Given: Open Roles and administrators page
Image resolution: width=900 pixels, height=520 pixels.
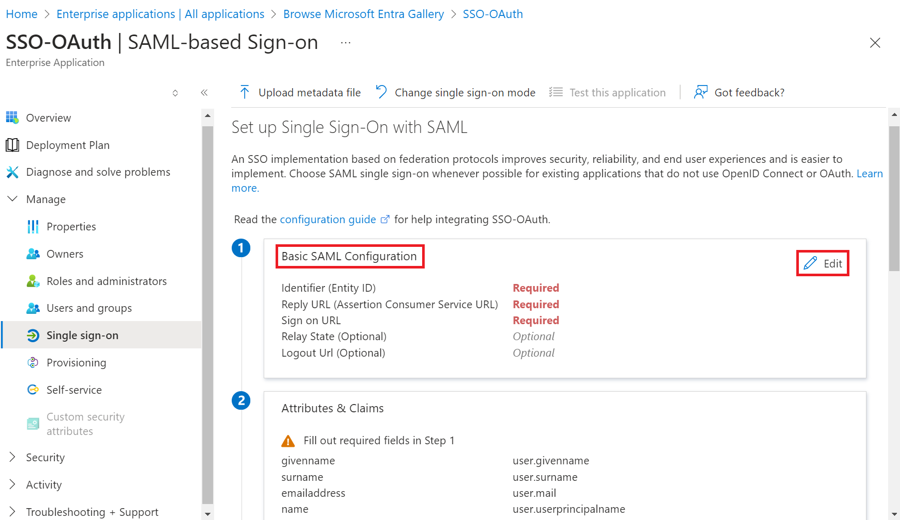Looking at the screenshot, I should pyautogui.click(x=106, y=281).
